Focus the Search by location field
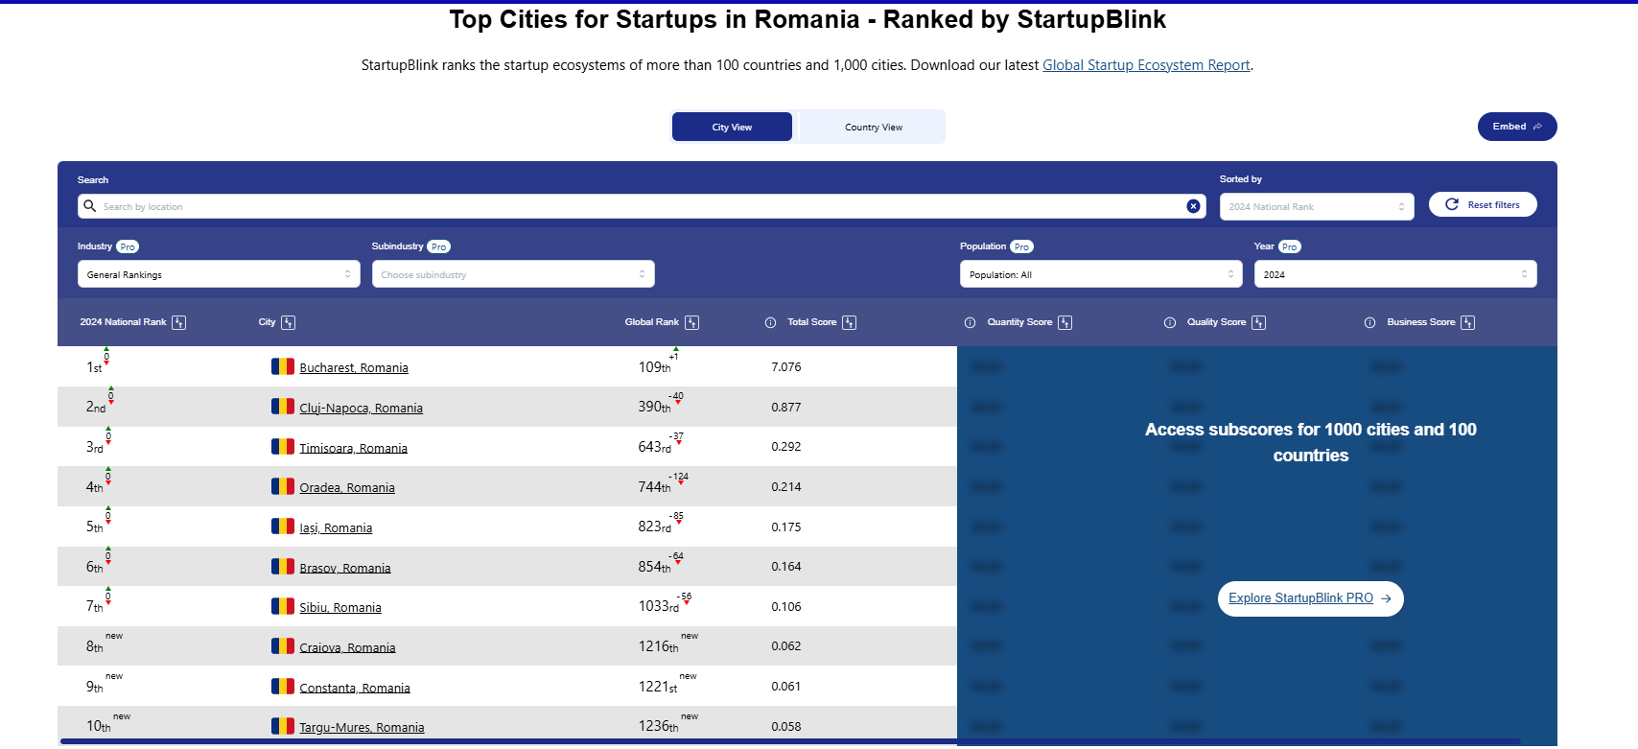This screenshot has height=749, width=1638. [x=641, y=206]
